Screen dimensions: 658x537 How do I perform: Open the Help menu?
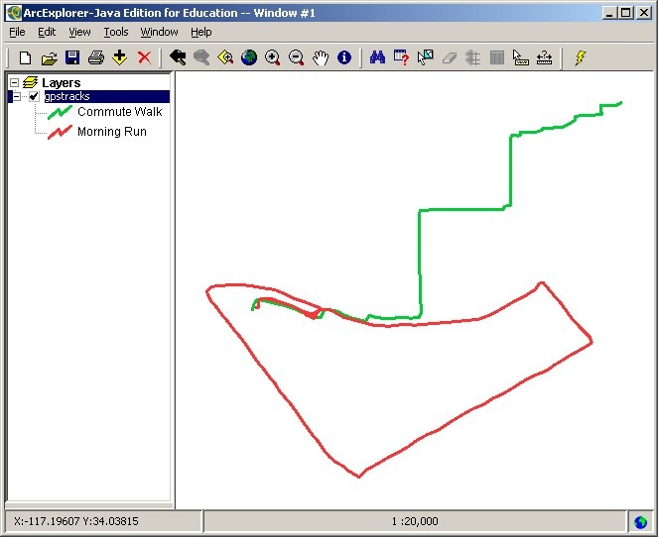pos(201,32)
